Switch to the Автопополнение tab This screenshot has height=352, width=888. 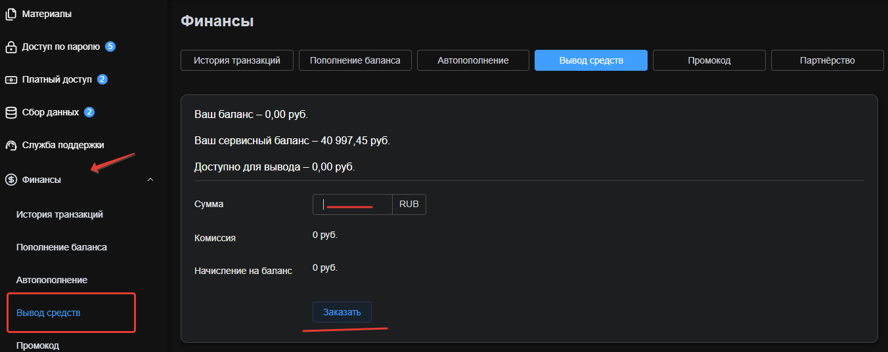pyautogui.click(x=473, y=60)
